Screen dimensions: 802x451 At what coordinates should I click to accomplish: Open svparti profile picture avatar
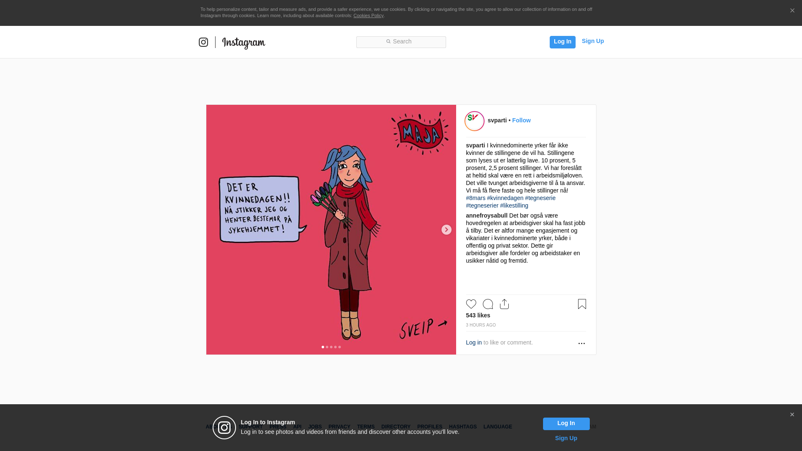coord(475,121)
